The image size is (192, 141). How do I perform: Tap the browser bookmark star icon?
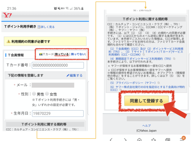pos(154,139)
